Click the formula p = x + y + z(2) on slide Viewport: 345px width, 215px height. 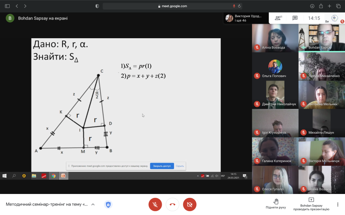pyautogui.click(x=143, y=76)
